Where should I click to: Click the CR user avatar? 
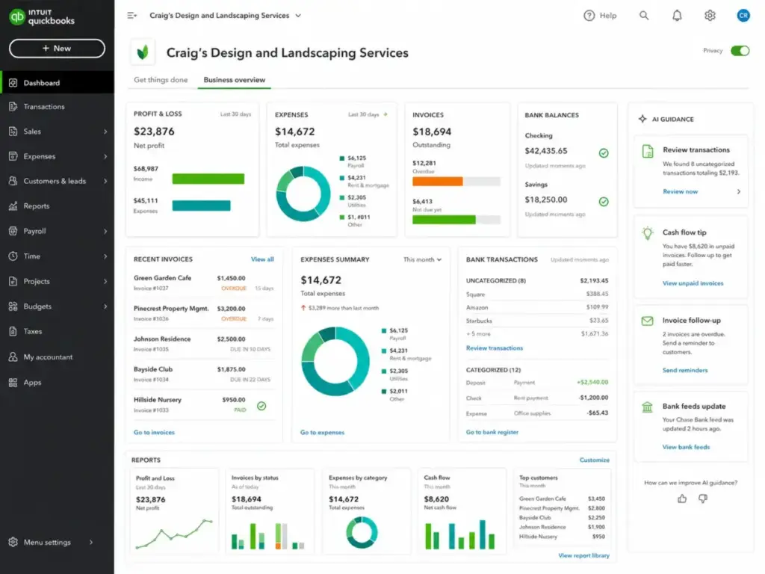click(743, 16)
